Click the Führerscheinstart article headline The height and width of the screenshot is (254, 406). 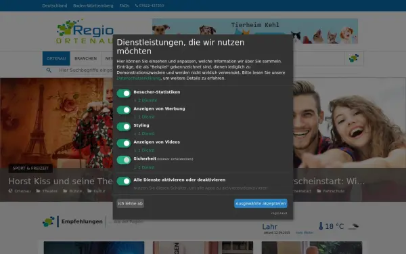pyautogui.click(x=329, y=181)
